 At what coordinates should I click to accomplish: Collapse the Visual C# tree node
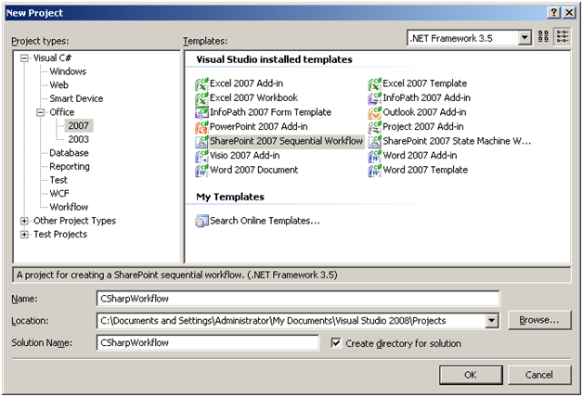[24, 58]
